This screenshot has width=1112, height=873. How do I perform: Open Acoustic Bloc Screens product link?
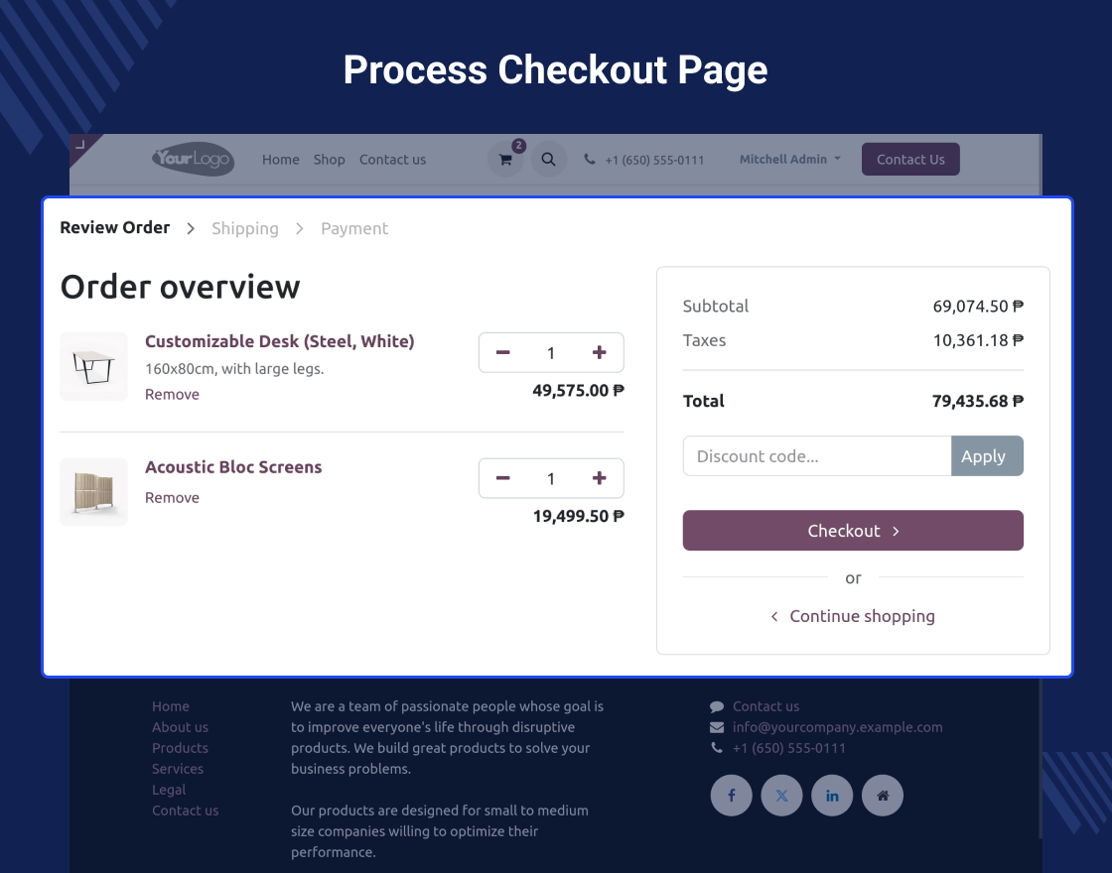pyautogui.click(x=233, y=467)
